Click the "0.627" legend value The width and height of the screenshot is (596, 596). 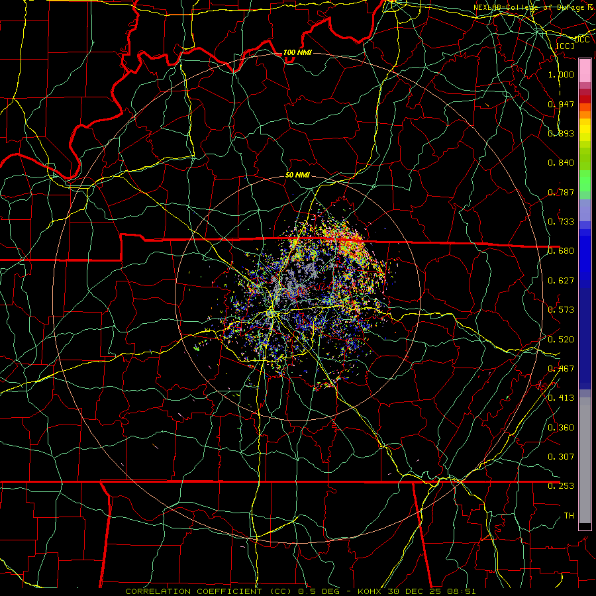coord(561,281)
